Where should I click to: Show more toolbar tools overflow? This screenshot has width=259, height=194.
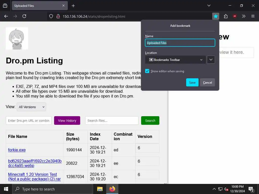244,16
